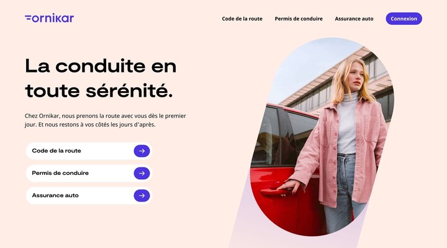Click the Ornikar logo
447x248 pixels.
coord(49,18)
